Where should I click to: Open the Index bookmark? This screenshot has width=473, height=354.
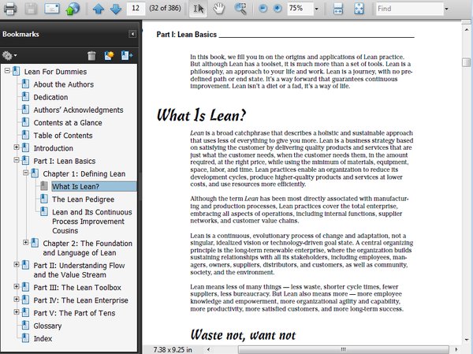click(43, 338)
